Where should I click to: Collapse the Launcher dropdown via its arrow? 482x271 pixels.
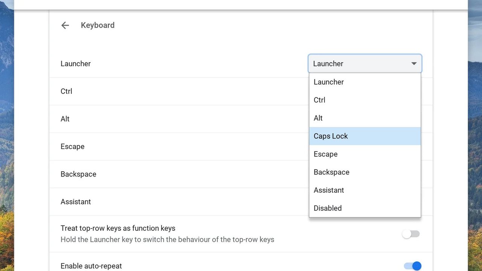(414, 64)
